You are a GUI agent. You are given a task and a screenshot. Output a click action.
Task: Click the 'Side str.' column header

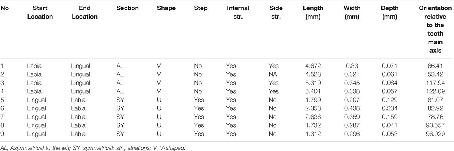(275, 12)
